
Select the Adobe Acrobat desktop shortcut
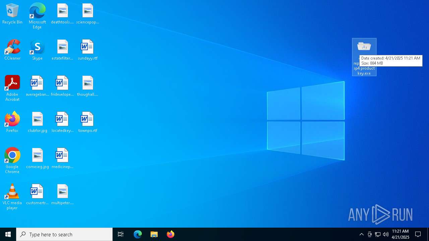12,88
